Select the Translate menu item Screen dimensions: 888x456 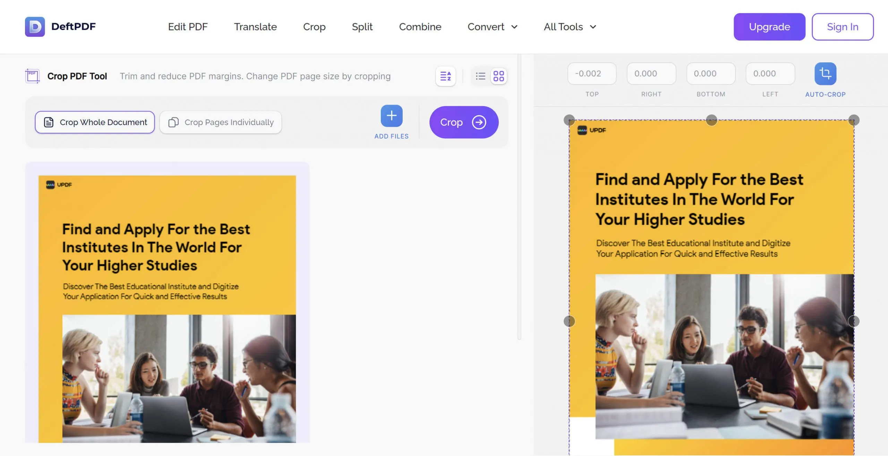point(255,27)
